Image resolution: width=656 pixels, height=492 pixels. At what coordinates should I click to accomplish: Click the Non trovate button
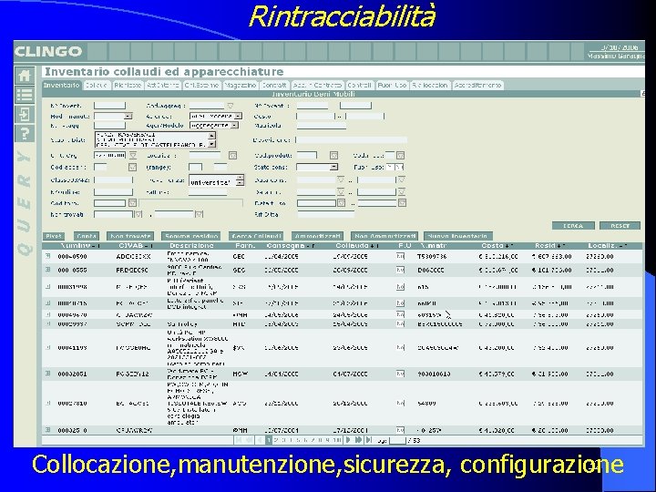pyautogui.click(x=130, y=236)
